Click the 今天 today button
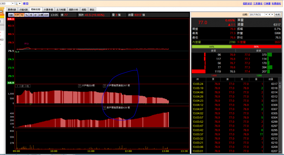 (x=277, y=15)
